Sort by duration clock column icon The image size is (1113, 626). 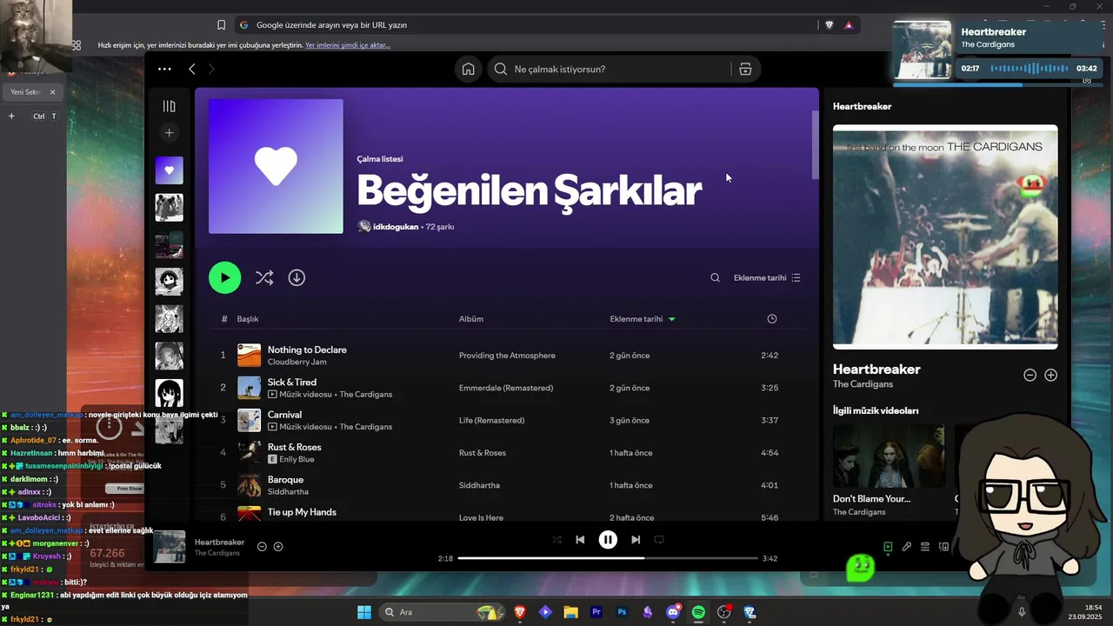tap(771, 319)
